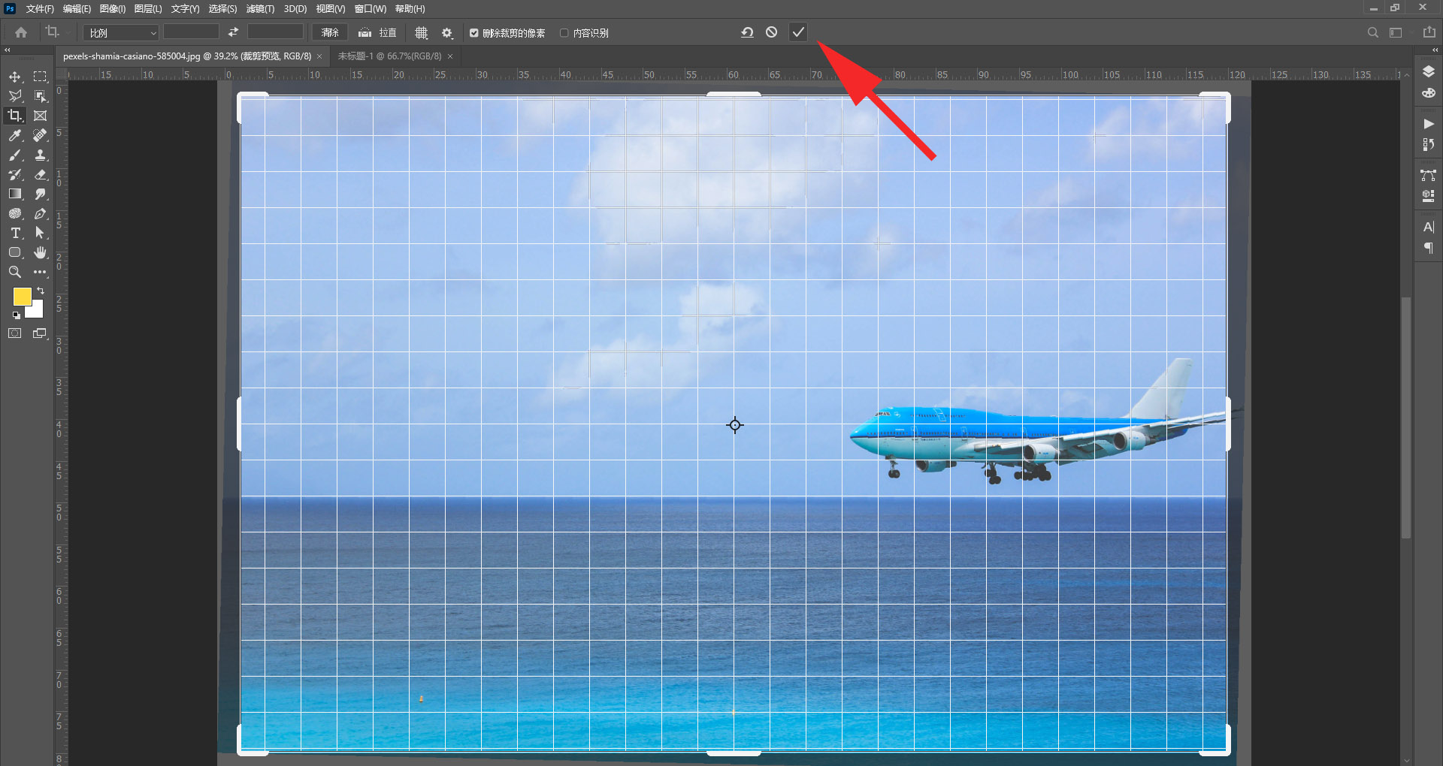
Task: Select the Eraser tool
Action: point(41,174)
